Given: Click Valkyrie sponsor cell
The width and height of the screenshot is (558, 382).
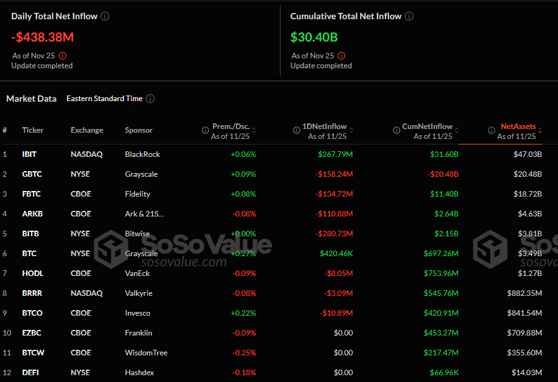Looking at the screenshot, I should [138, 293].
